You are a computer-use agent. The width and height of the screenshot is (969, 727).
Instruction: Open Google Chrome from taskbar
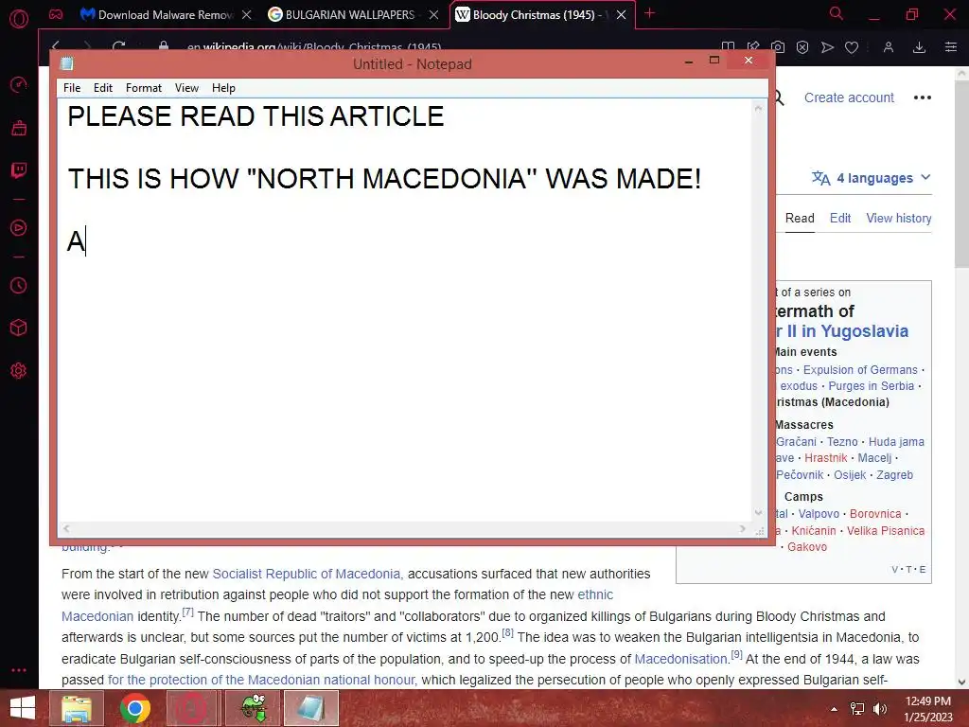134,708
